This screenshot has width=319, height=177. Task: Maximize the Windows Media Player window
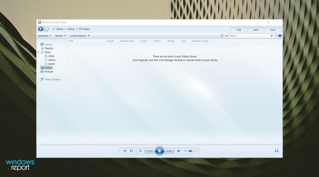click(268, 22)
